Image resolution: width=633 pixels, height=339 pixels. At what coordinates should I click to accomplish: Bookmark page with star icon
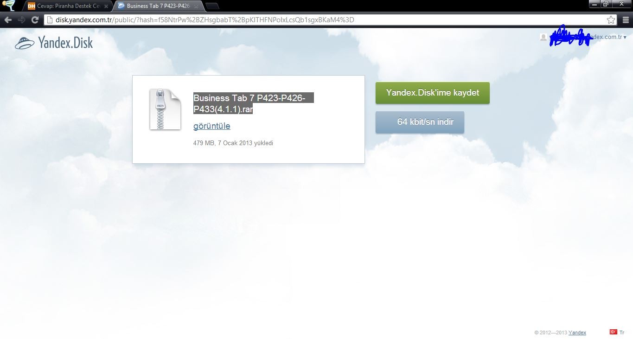[611, 20]
